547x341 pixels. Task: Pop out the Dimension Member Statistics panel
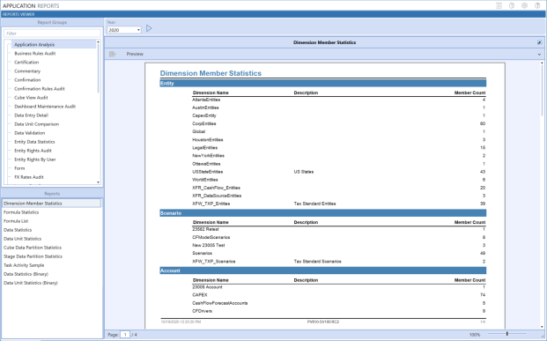pyautogui.click(x=539, y=42)
